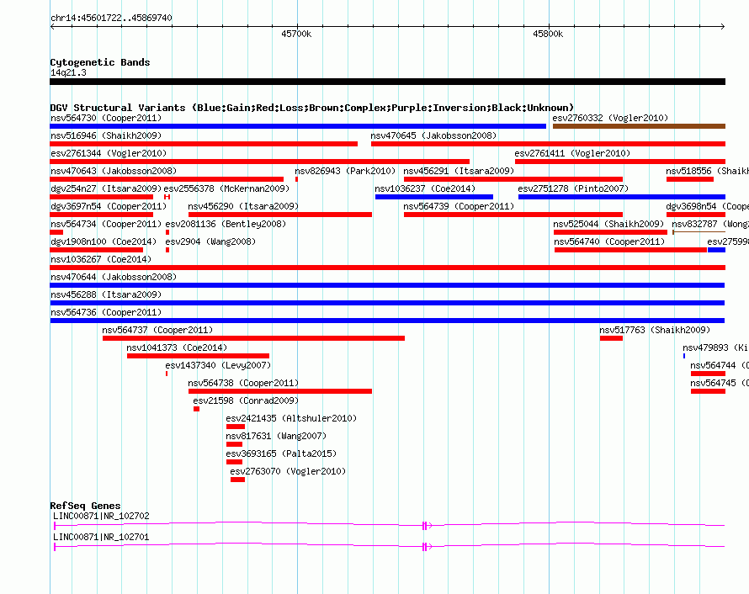Click the brown complex bar under esv2760332
Viewport: 749px width, 594px height.
[x=639, y=126]
